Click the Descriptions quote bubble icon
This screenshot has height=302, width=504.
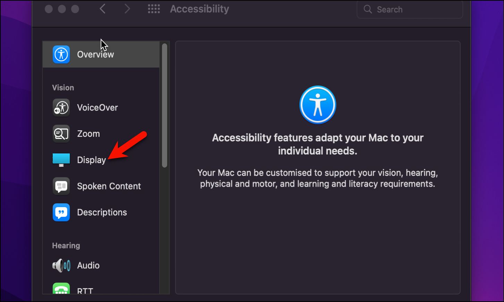[x=61, y=212]
